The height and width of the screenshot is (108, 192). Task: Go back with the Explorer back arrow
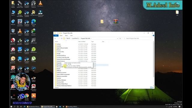(x=55, y=38)
